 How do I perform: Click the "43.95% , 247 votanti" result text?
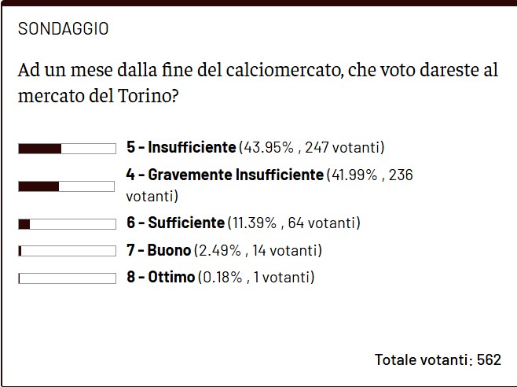pyautogui.click(x=311, y=147)
